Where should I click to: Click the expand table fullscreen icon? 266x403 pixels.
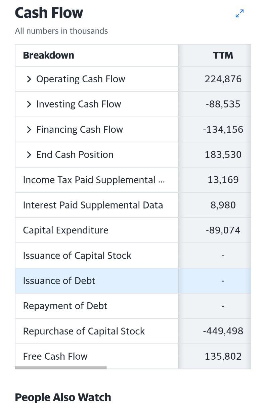coord(239,13)
